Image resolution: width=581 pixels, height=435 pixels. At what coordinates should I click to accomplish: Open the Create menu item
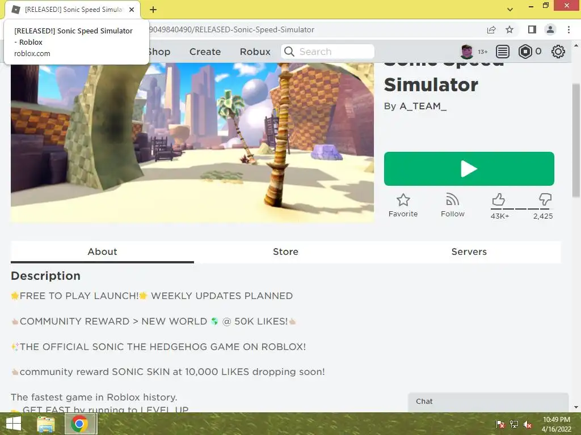[x=205, y=52]
